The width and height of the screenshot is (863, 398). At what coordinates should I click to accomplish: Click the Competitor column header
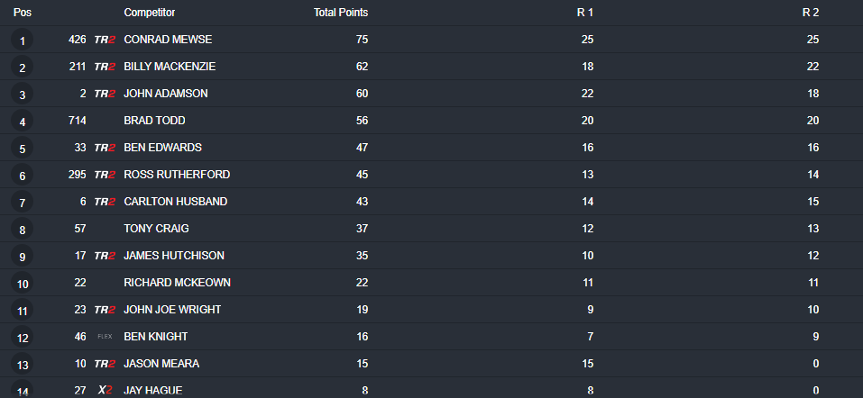[150, 13]
